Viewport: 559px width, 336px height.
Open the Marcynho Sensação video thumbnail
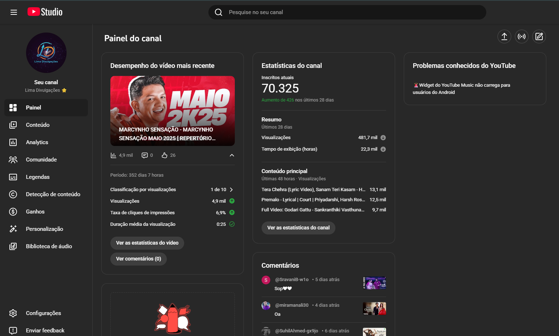tap(173, 111)
